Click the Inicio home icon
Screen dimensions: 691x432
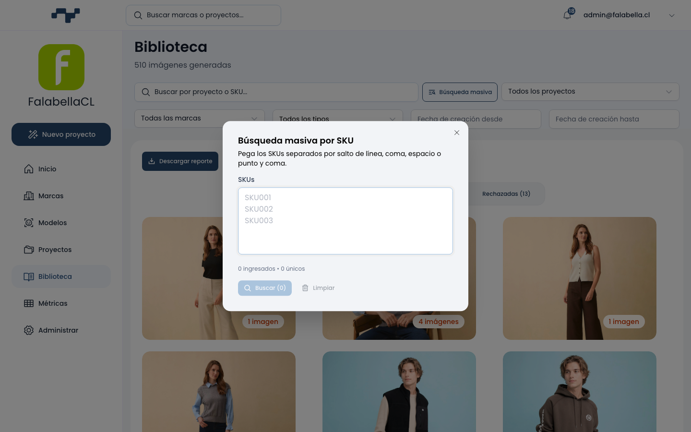[x=29, y=169]
